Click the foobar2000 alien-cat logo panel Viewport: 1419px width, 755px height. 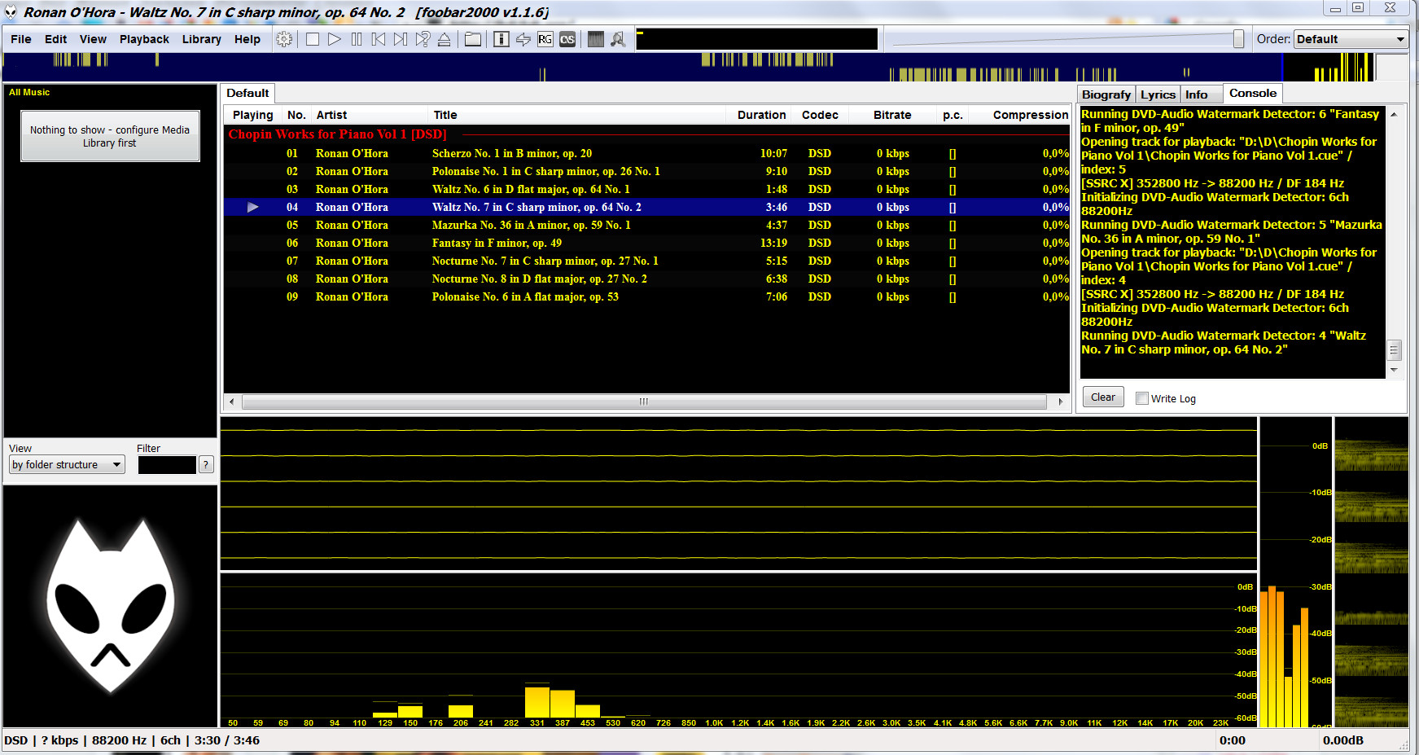point(111,606)
